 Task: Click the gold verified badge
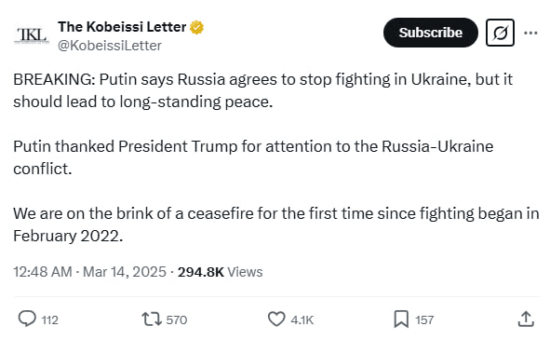click(x=196, y=27)
